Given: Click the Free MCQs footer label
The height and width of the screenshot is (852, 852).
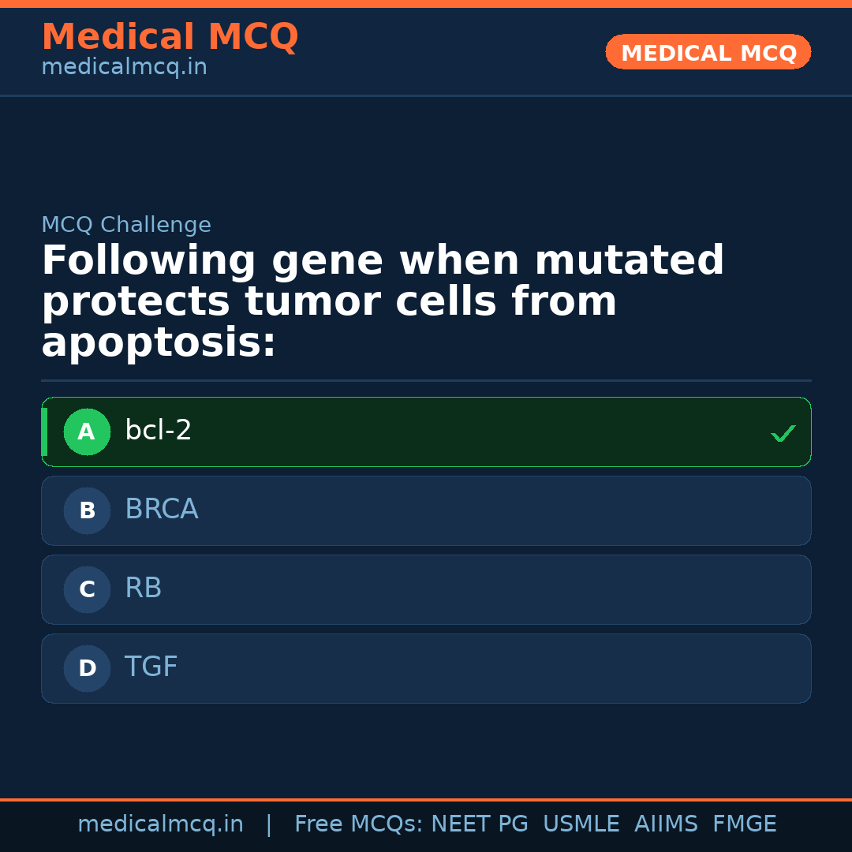Looking at the screenshot, I should [x=358, y=824].
